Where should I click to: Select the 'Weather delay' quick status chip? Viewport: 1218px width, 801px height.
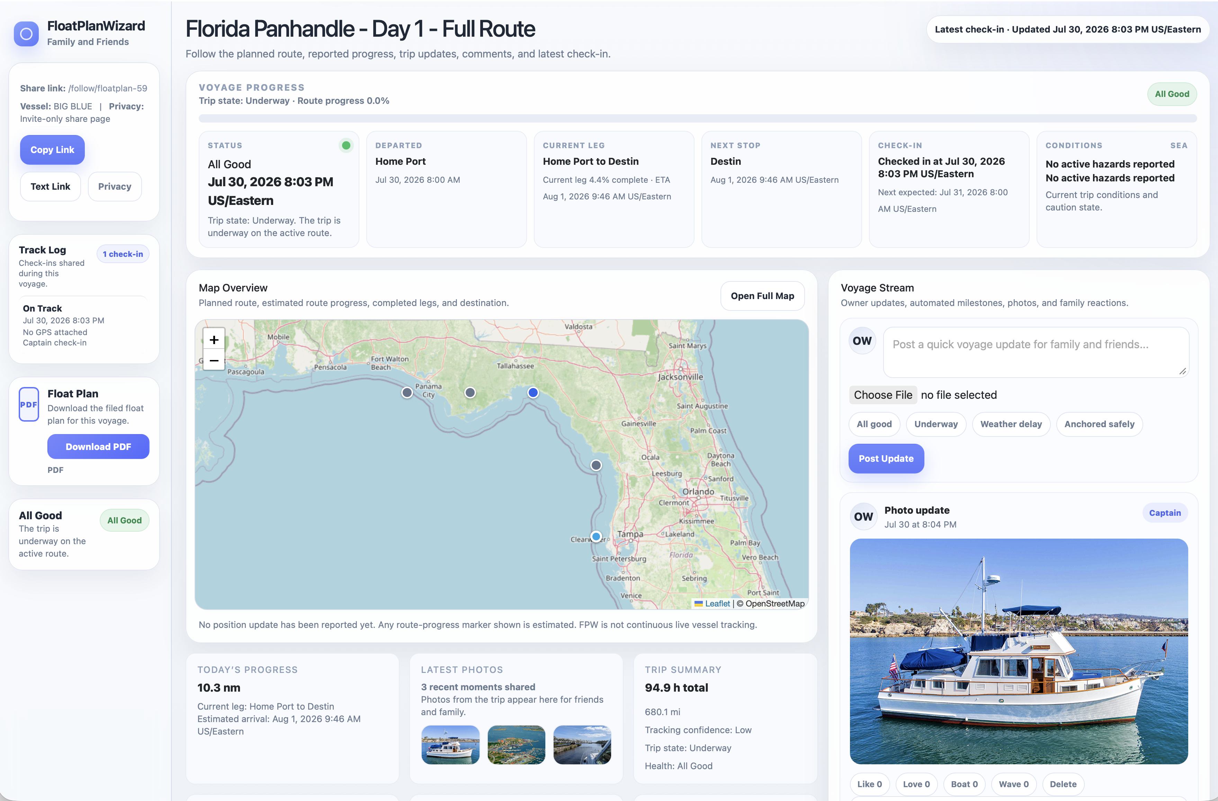click(x=1011, y=424)
